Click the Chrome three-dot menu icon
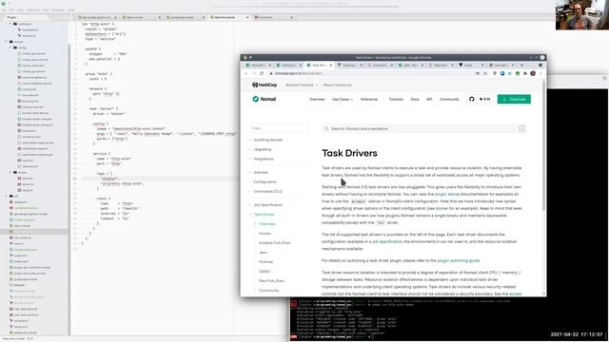This screenshot has height=342, width=609. click(x=540, y=73)
